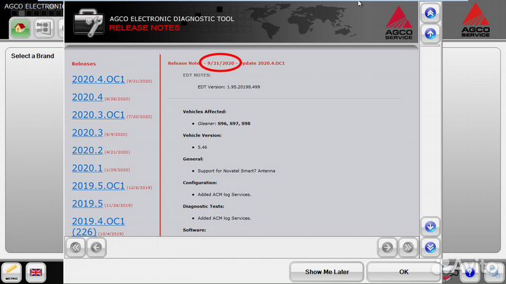Click the toolbox wrench icon in header
Screen dimensions: 506x284
pos(88,23)
